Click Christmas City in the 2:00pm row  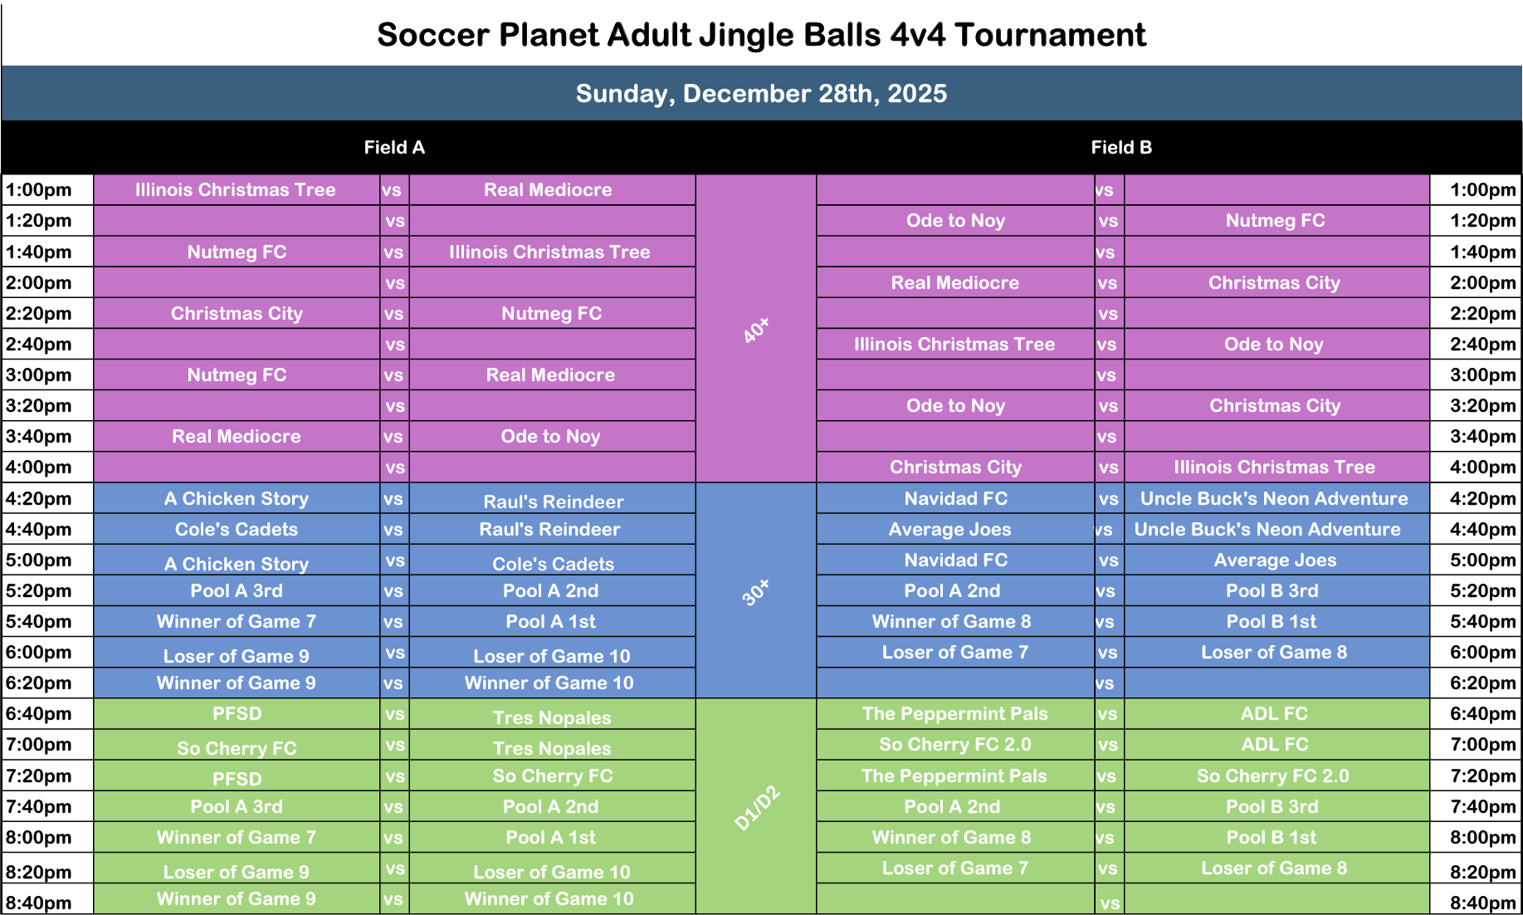(x=1274, y=283)
